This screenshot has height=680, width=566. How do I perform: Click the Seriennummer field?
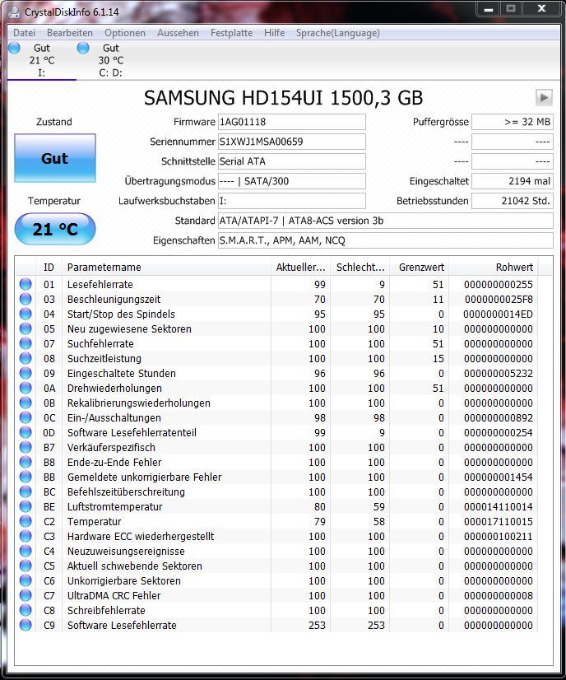(x=292, y=142)
